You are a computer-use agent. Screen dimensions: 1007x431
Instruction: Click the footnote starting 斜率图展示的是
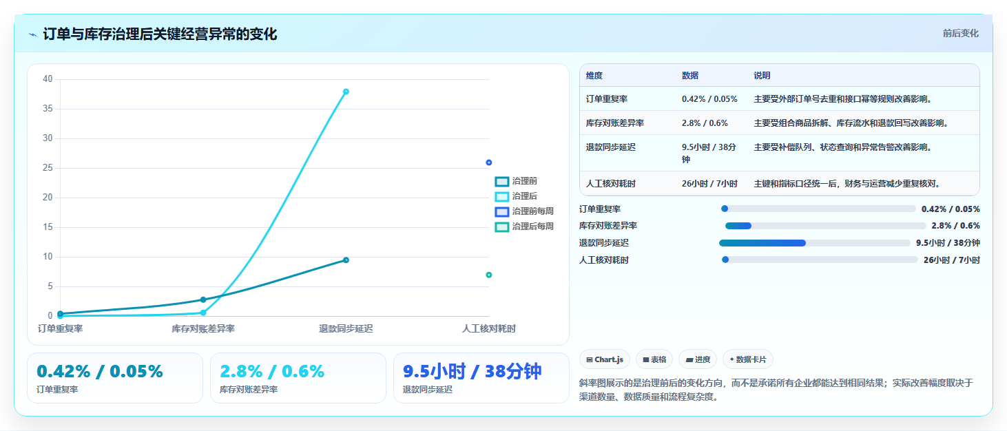[x=776, y=390]
